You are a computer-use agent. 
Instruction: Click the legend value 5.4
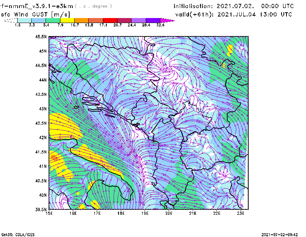click(x=46, y=25)
